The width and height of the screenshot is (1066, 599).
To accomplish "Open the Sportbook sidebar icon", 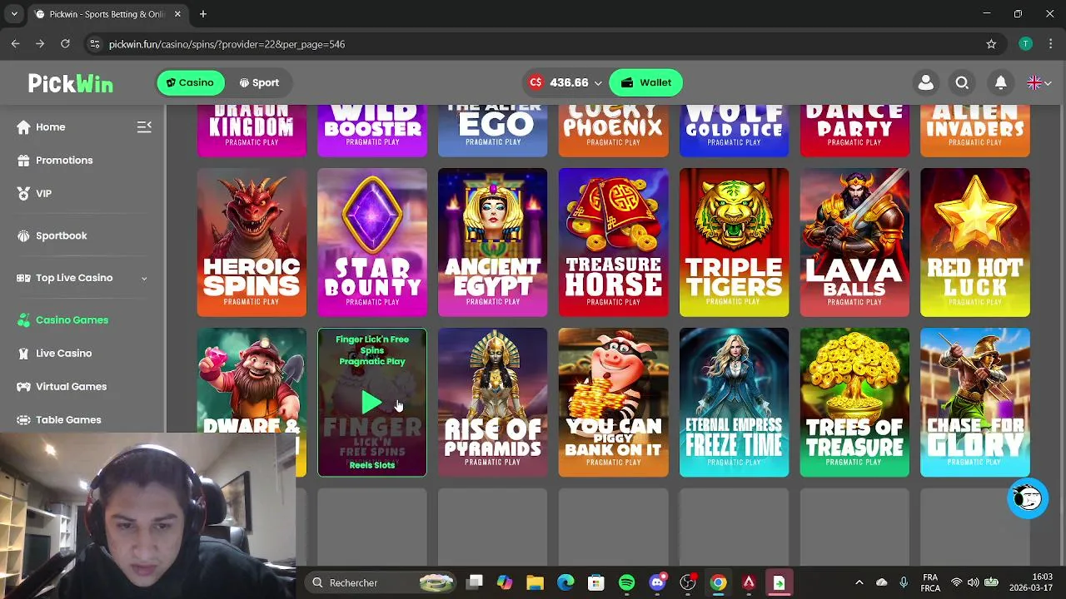I will tap(23, 235).
